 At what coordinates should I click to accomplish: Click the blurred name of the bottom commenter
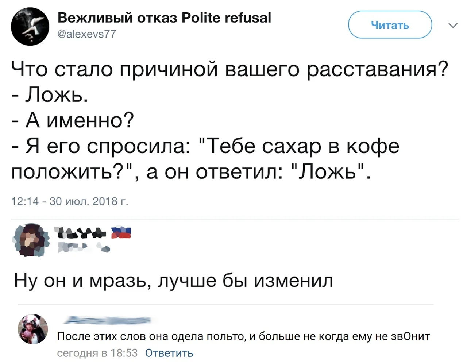tap(108, 320)
